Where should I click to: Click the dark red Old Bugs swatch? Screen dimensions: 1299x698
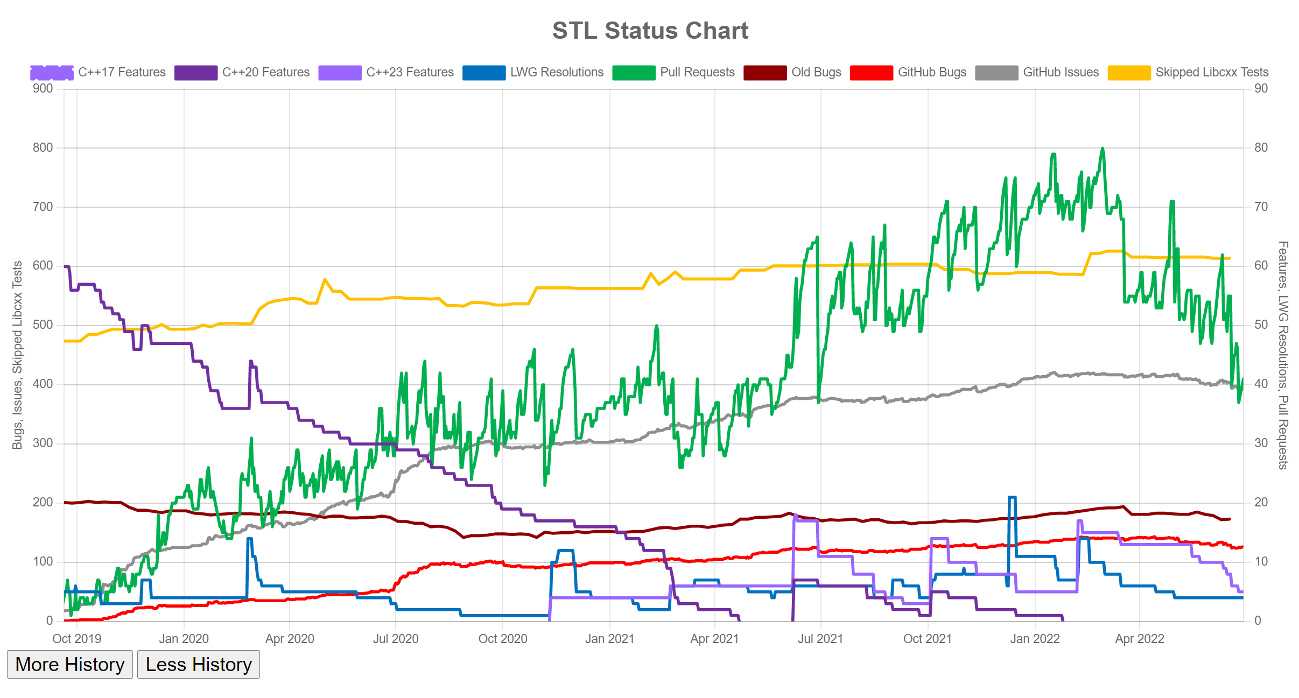pyautogui.click(x=765, y=72)
